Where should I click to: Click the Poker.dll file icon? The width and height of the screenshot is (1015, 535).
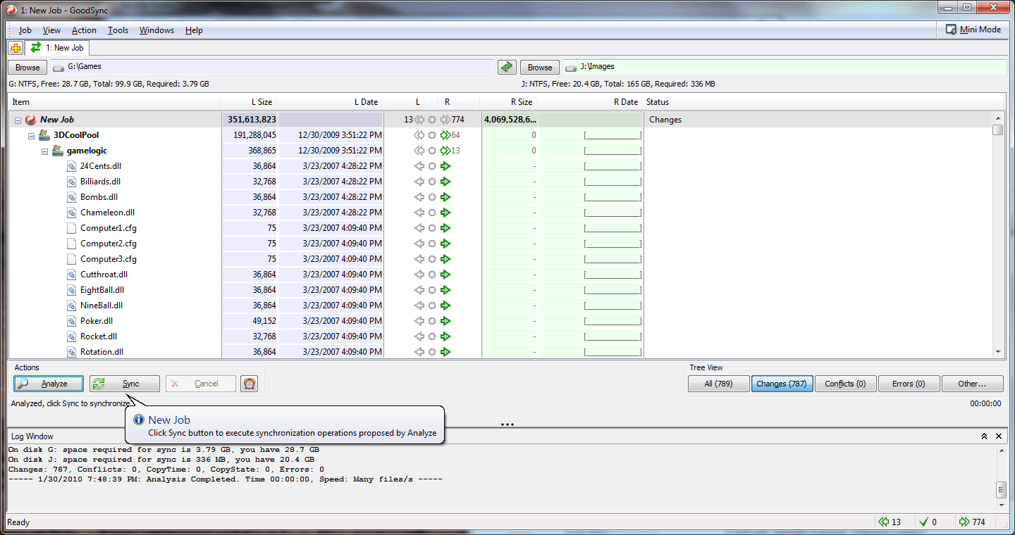[71, 321]
